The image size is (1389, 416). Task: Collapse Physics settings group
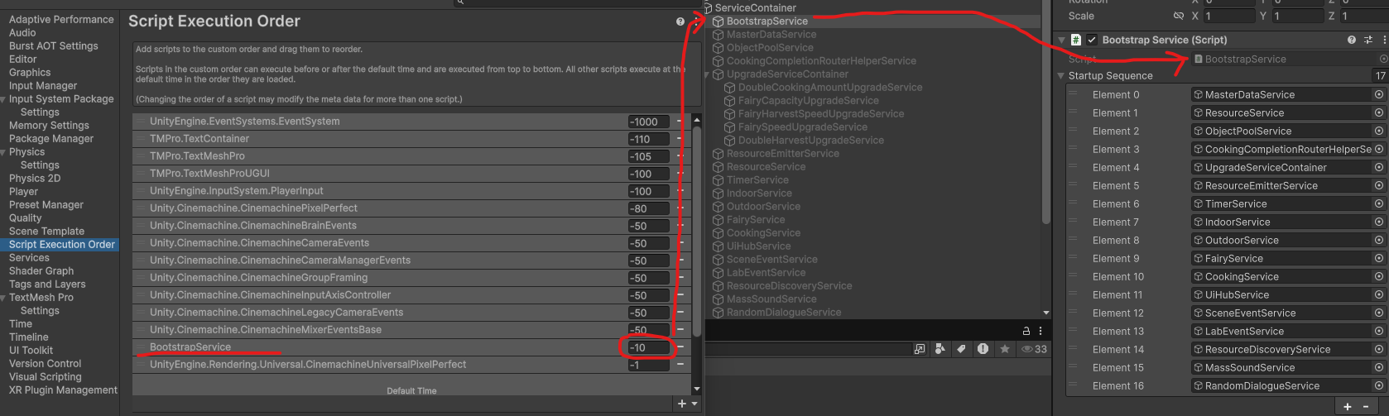4,152
